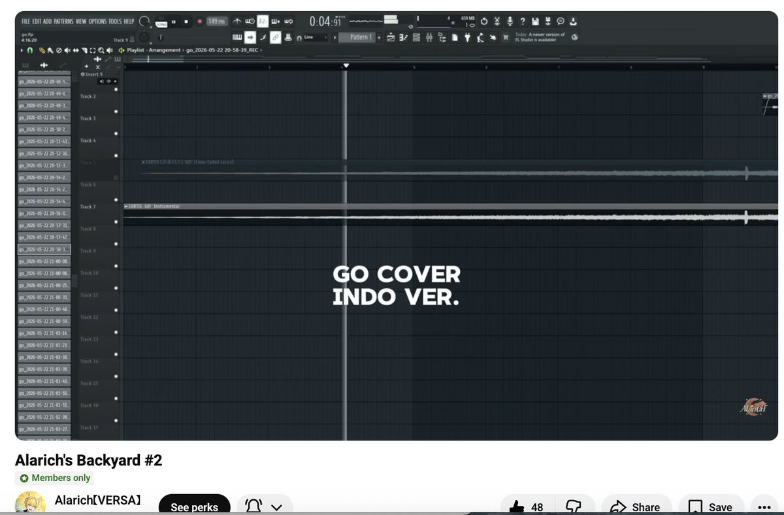
Task: Open the Alarich【VERSA】 channel link
Action: coord(97,501)
